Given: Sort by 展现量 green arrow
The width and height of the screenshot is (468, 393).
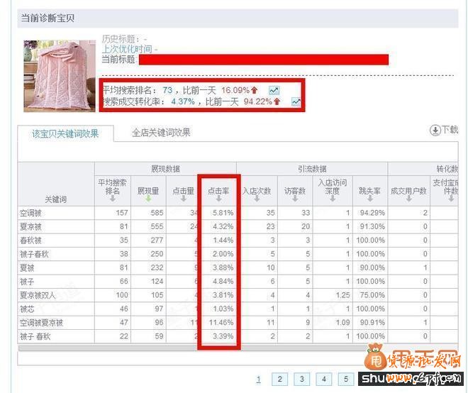Looking at the screenshot, I should pos(148,199).
